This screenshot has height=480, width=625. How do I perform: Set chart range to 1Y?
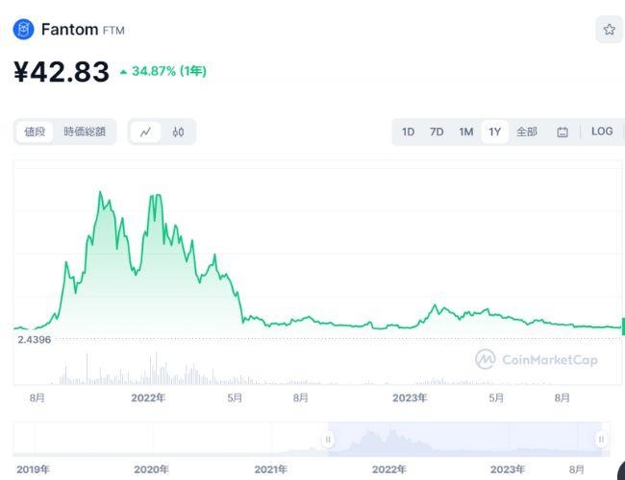pos(494,132)
